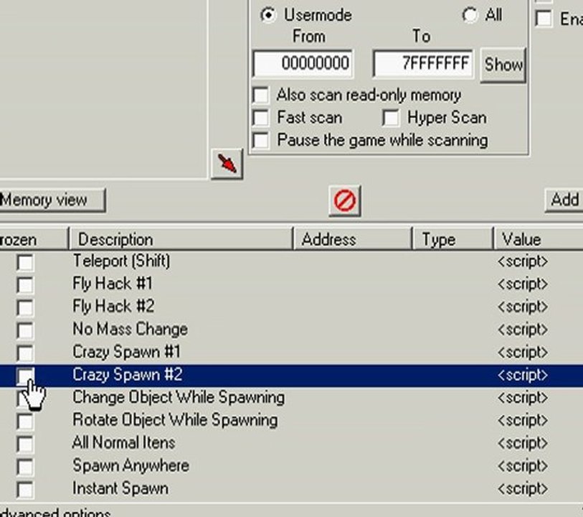
Task: Click the script value of No Mass Change
Action: 522,330
